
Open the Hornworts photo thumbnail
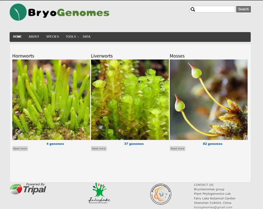point(51,99)
